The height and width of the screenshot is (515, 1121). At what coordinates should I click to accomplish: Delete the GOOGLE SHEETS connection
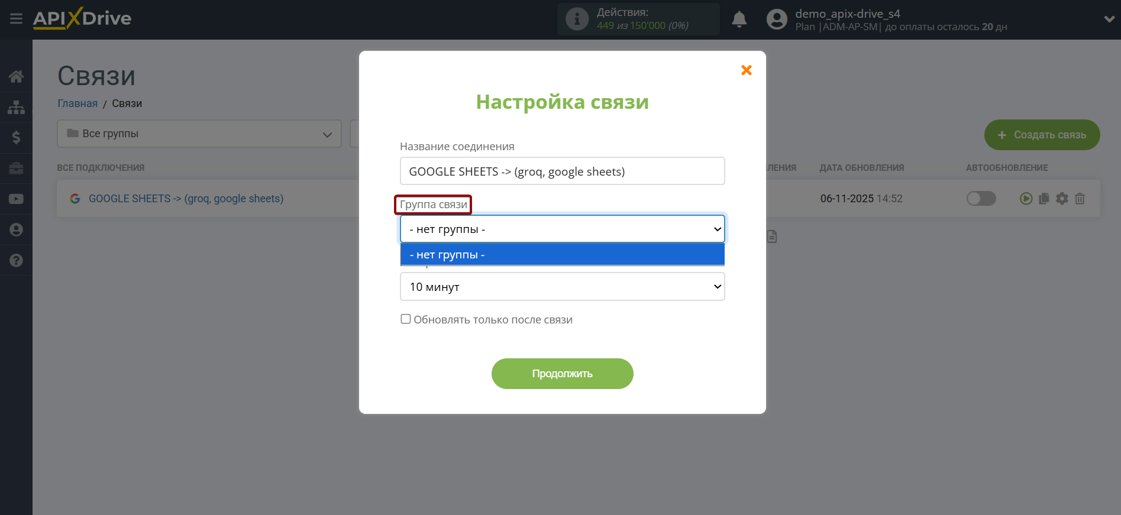(x=1080, y=199)
